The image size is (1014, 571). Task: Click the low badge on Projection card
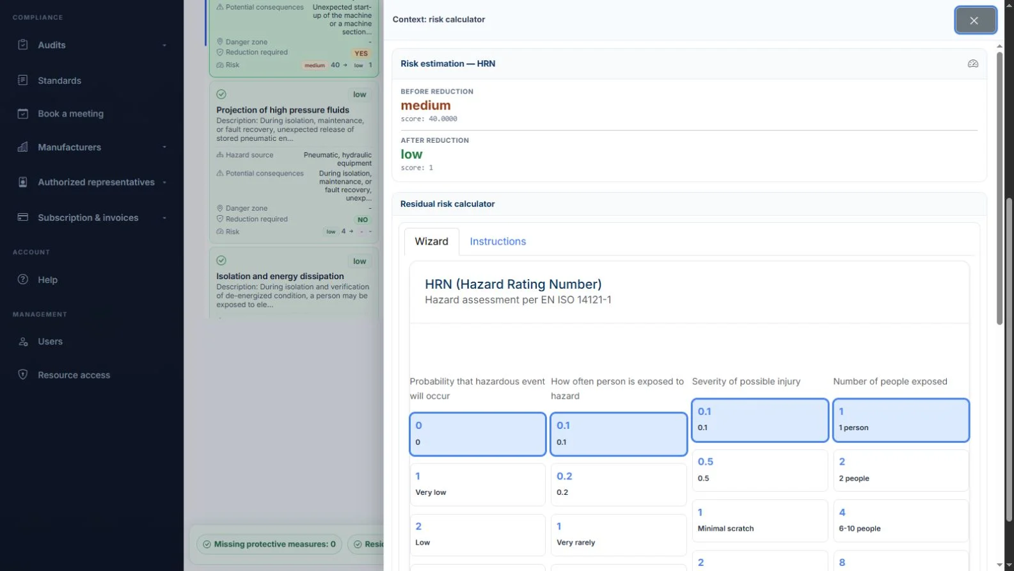(360, 95)
